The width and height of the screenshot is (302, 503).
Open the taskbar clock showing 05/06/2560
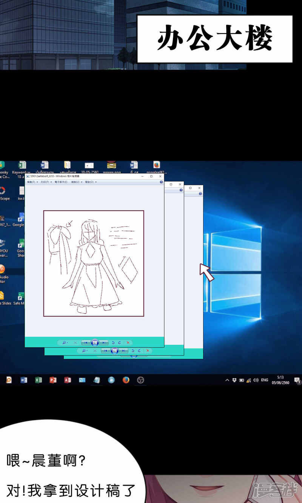[280, 380]
